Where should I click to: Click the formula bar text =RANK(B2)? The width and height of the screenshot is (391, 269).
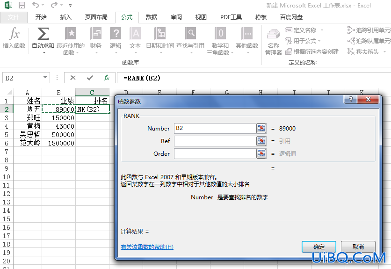142,78
